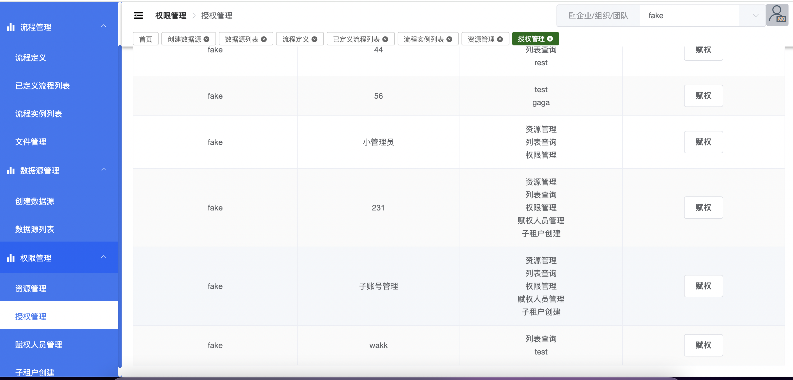
Task: Click the fake organization select field
Action: click(690, 16)
